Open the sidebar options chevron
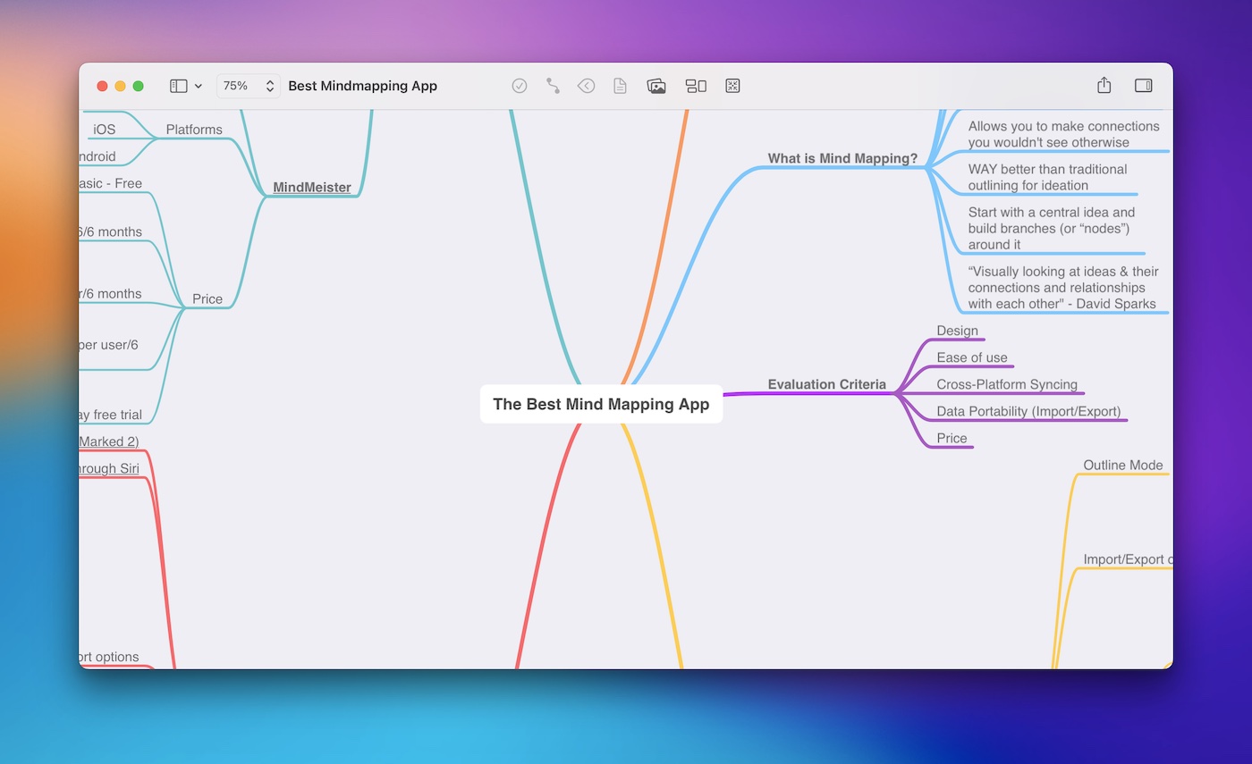Viewport: 1252px width, 764px height. [199, 86]
